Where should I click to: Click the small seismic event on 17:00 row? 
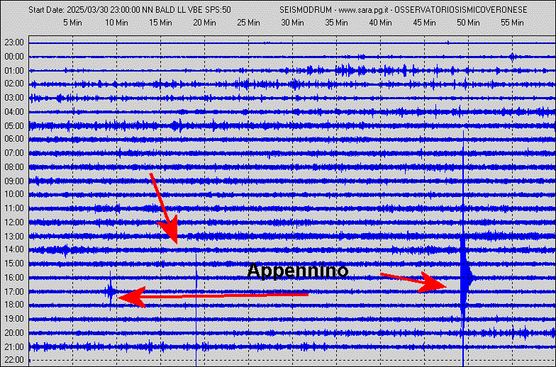tap(111, 292)
